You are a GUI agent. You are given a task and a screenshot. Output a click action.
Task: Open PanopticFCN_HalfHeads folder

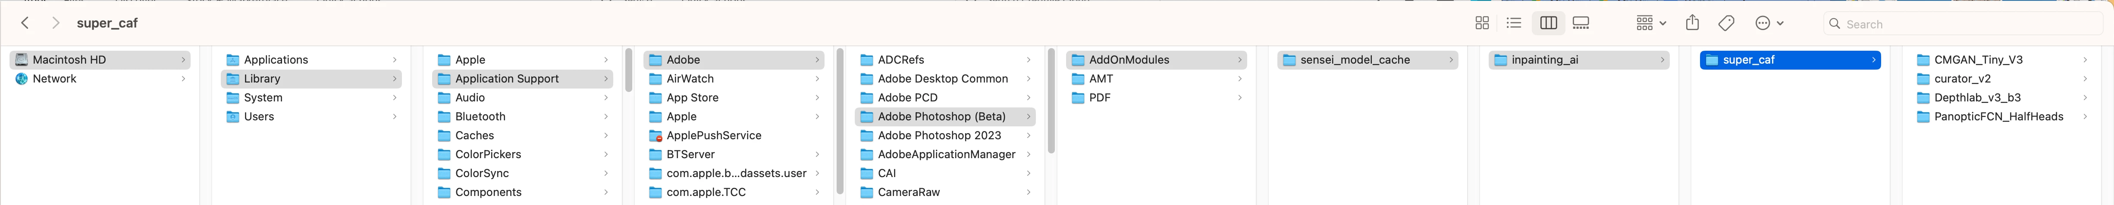2001,116
